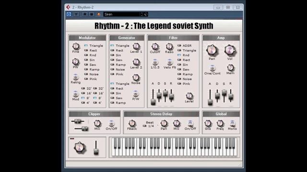This screenshot has width=307, height=172.
Task: Click the Mix knob in Stereo Delay
Action: click(x=177, y=123)
